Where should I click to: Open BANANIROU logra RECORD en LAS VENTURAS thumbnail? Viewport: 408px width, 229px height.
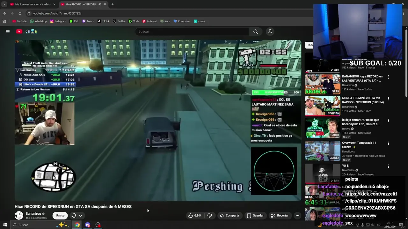coord(322,84)
